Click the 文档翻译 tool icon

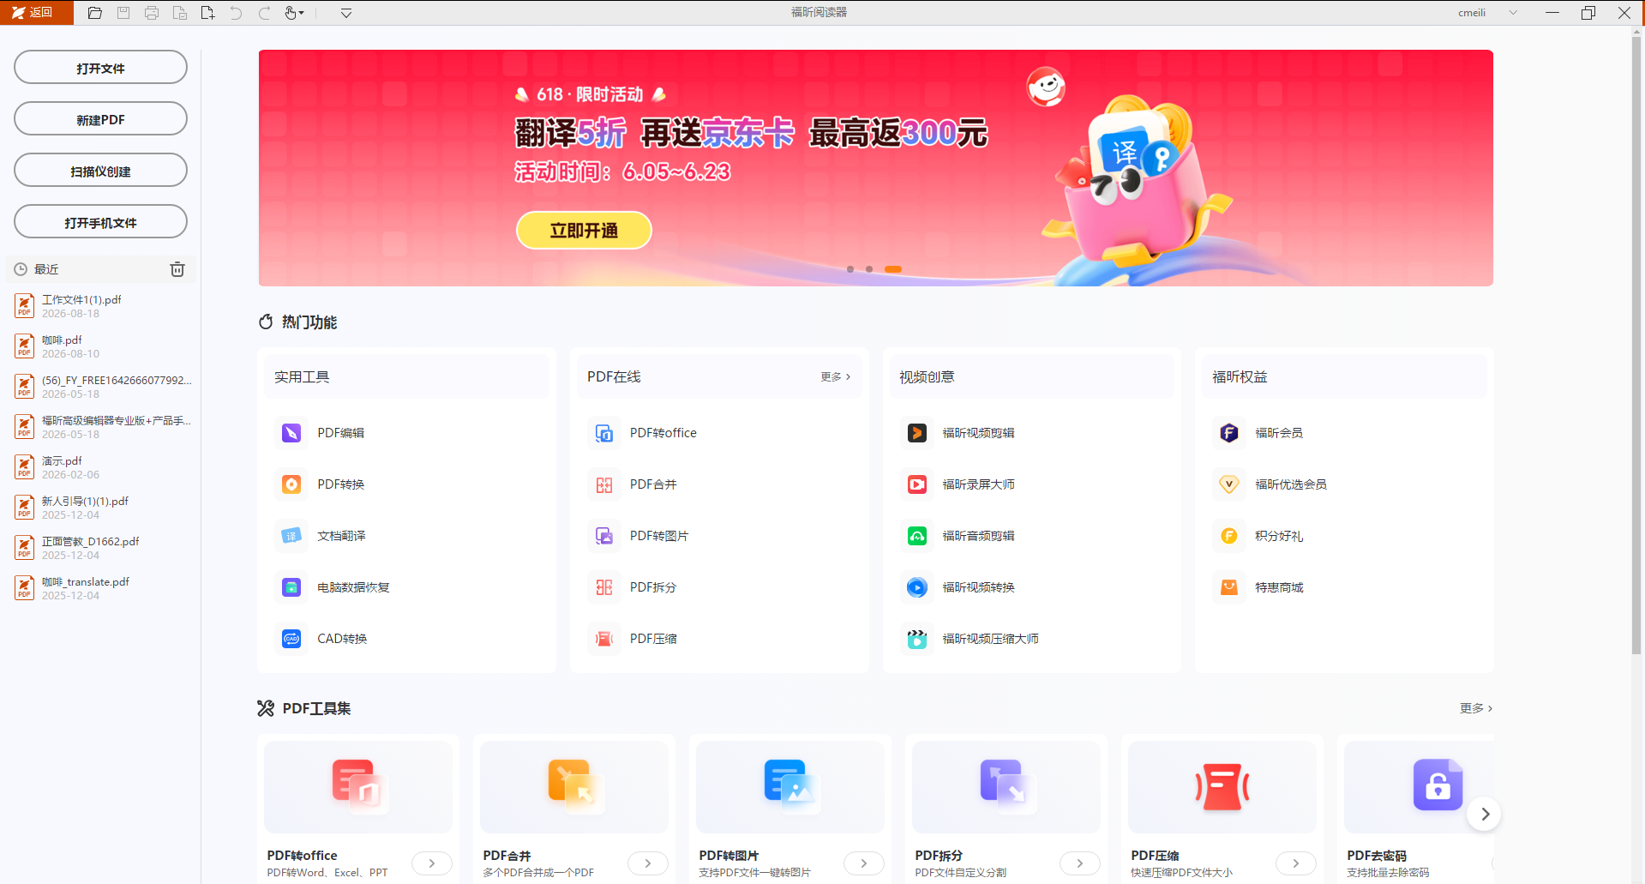point(291,536)
